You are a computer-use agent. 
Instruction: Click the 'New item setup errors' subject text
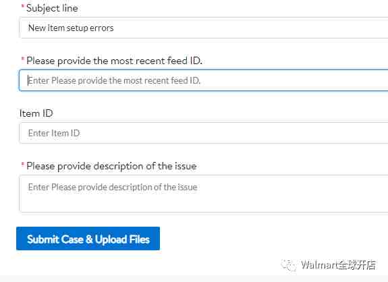(x=71, y=28)
